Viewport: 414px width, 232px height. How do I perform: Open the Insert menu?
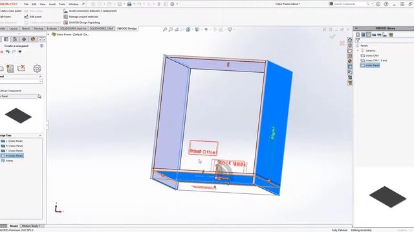coord(52,5)
